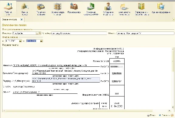Image resolution: width=175 pixels, height=118 pixels.
Task: Select the ОКВЭД activity code cell 666
Action: point(117,94)
